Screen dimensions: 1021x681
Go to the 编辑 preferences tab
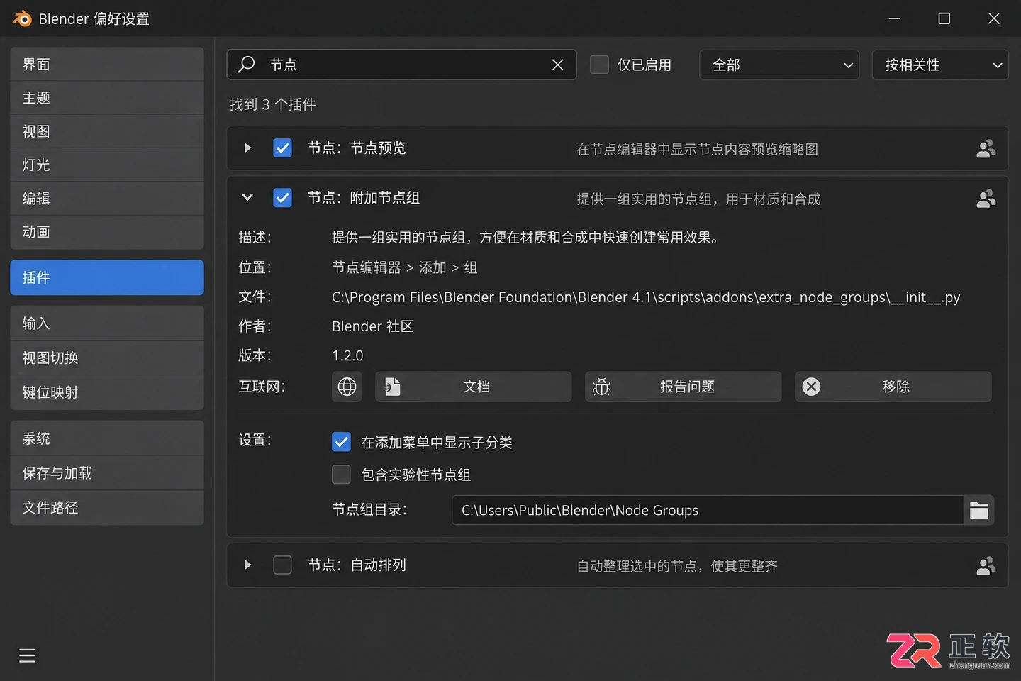coord(107,199)
